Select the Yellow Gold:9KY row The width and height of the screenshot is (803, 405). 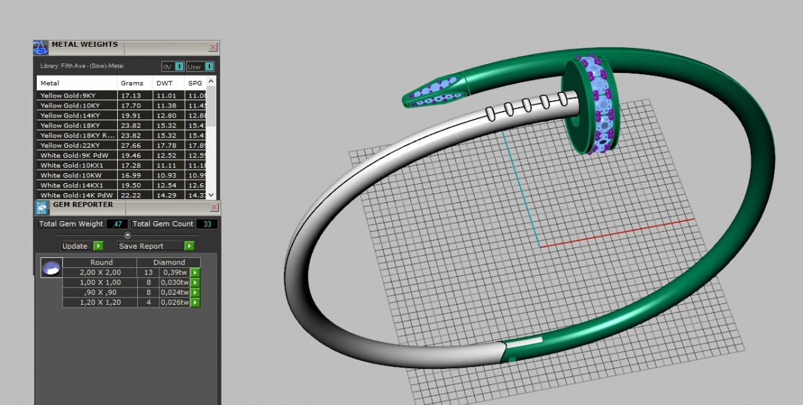click(x=122, y=96)
